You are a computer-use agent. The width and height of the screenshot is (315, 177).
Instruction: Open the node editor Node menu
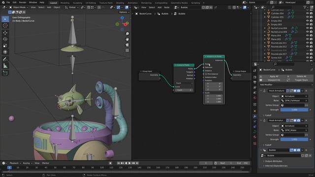click(x=167, y=7)
